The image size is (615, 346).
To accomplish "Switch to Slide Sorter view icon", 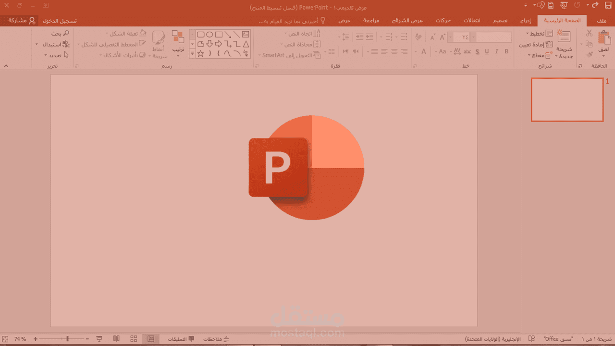I will [134, 339].
